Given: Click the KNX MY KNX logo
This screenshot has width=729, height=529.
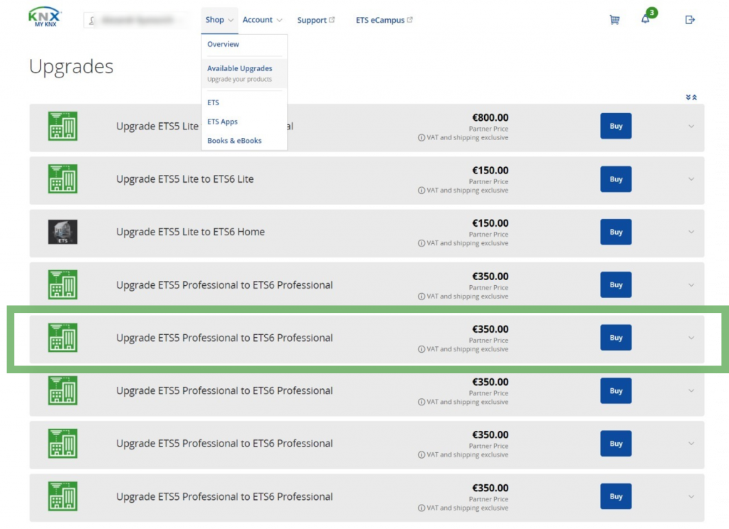Looking at the screenshot, I should [x=45, y=18].
